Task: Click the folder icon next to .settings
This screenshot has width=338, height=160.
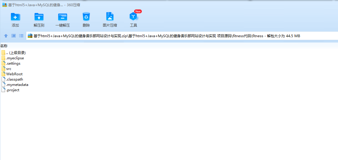Action: point(3,63)
